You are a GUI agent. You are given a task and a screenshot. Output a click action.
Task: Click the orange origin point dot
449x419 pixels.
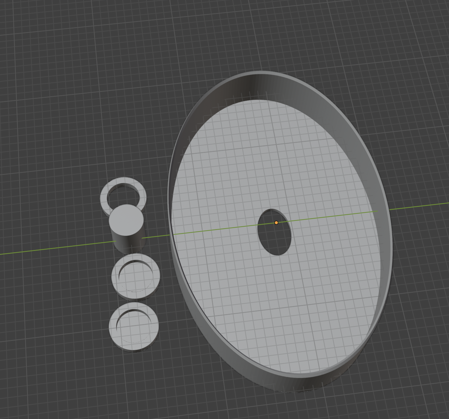[276, 223]
